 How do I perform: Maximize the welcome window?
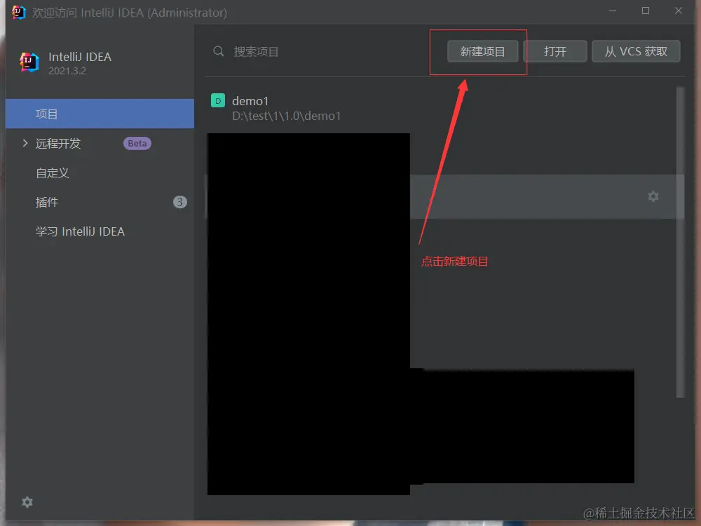click(x=646, y=11)
